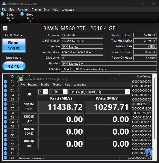The width and height of the screenshot is (159, 163).
Task: Click the status orb for attribute 0B
Action: pos(5,126)
